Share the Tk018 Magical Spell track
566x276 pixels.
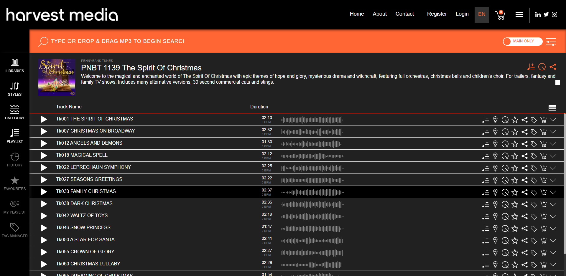coord(524,156)
